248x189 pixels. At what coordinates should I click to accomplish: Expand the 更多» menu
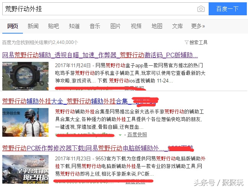[198, 26]
